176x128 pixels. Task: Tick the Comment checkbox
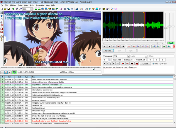[x=104, y=56]
